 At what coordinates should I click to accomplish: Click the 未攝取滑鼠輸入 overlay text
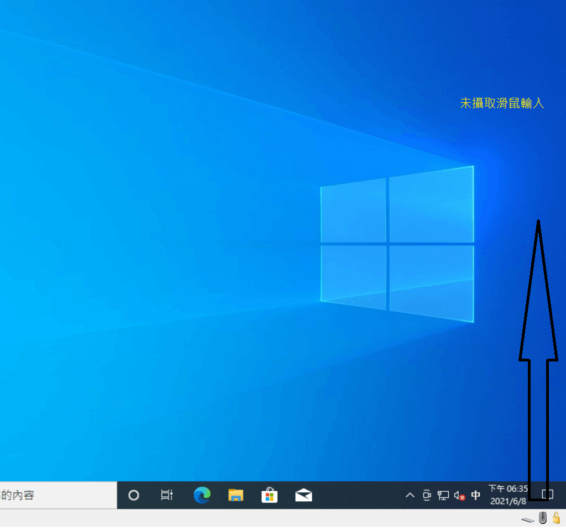click(502, 103)
